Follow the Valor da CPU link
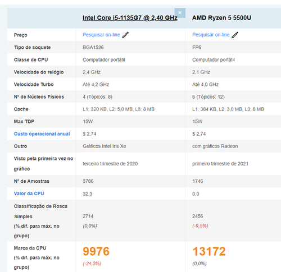281x272 pixels. [x=29, y=193]
